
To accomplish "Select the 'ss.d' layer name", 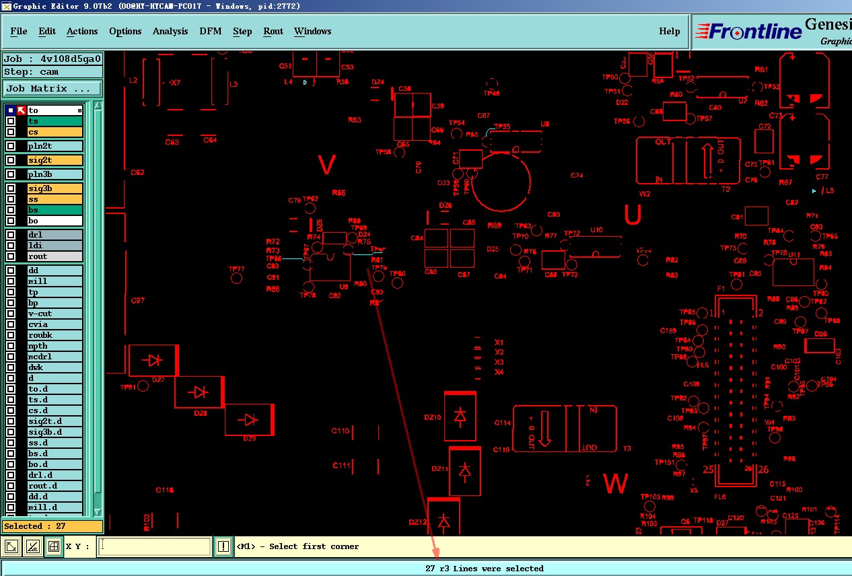I will point(55,443).
